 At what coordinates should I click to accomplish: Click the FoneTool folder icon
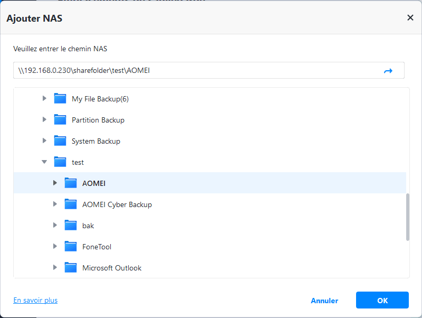(x=71, y=247)
